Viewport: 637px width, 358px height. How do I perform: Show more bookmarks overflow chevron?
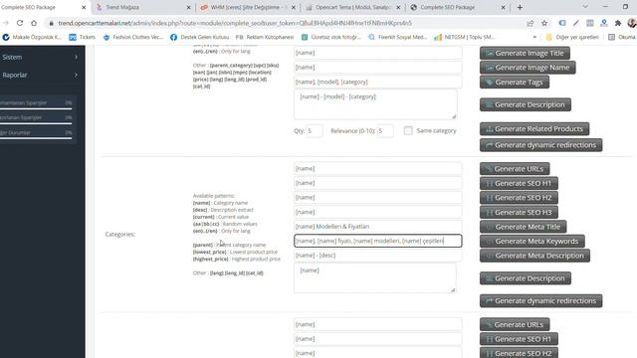coord(534,37)
